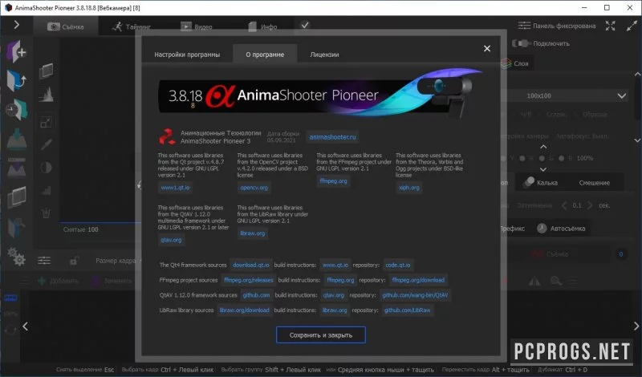642x377 pixels.
Task: Click the down chevron below the 100% value
Action: click(543, 169)
